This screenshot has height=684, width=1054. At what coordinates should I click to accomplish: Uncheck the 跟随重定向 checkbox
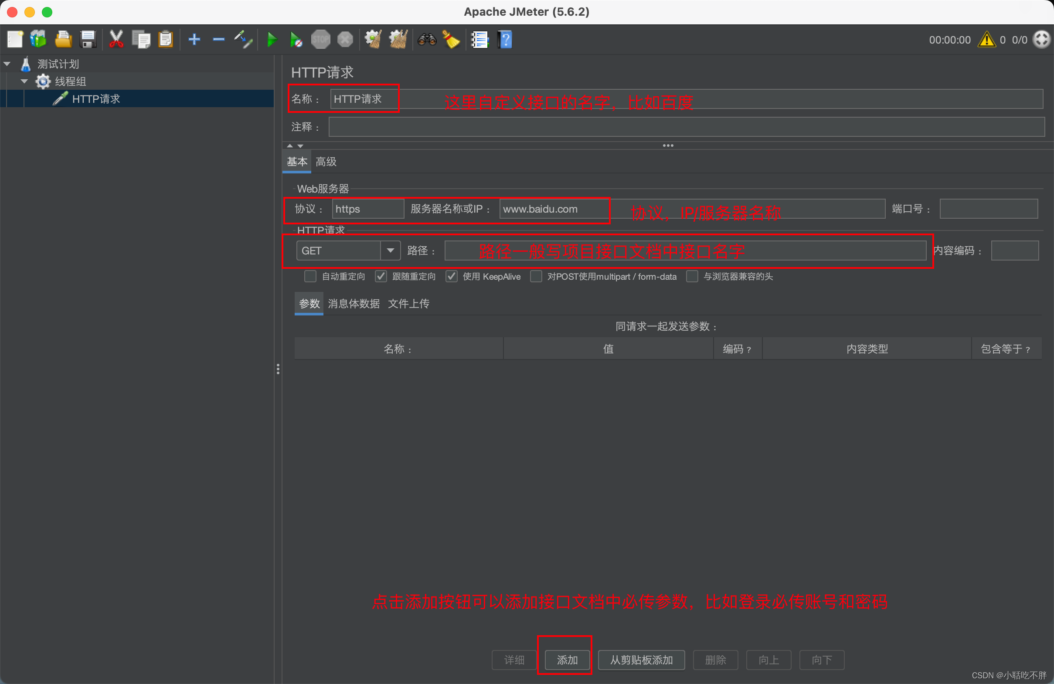point(381,277)
